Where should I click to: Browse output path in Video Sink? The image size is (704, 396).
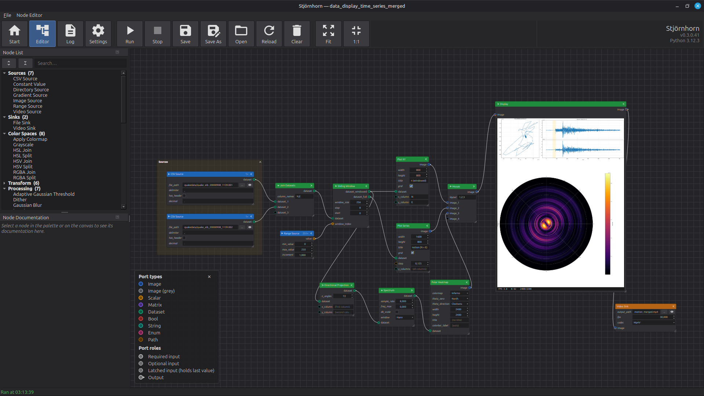pos(664,312)
